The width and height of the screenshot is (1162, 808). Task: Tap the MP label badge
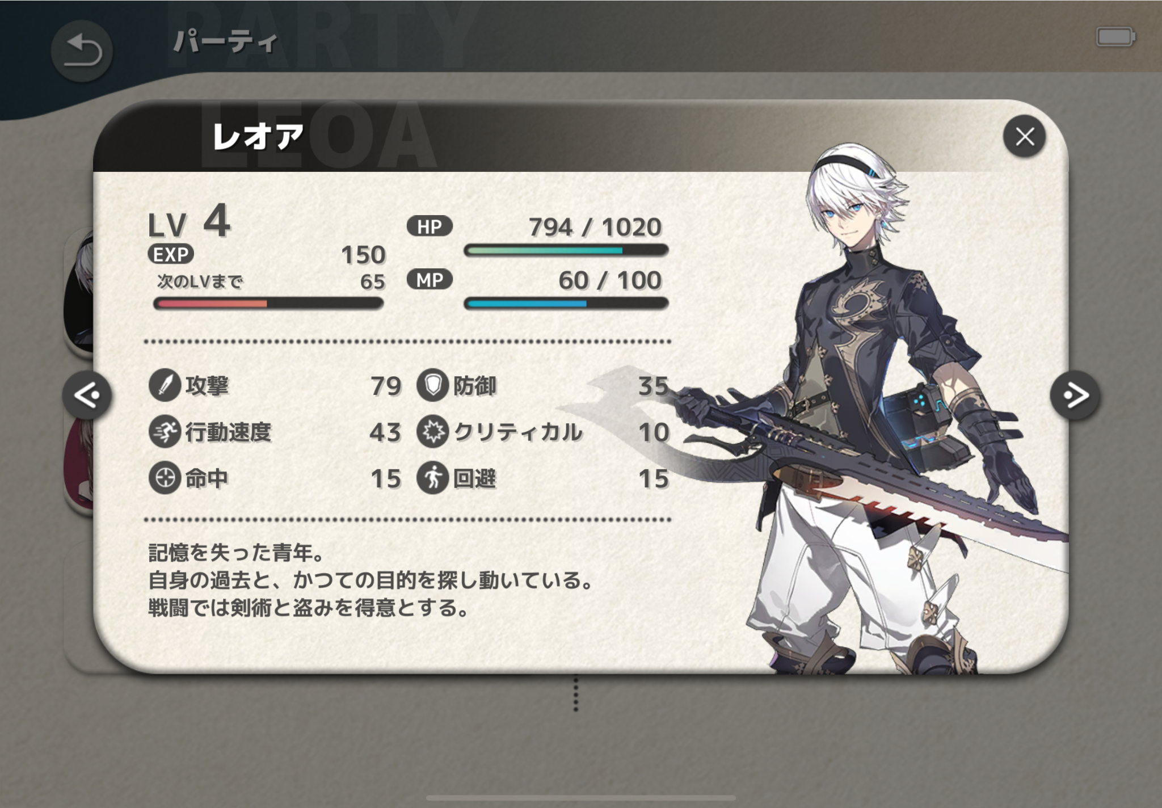(430, 280)
